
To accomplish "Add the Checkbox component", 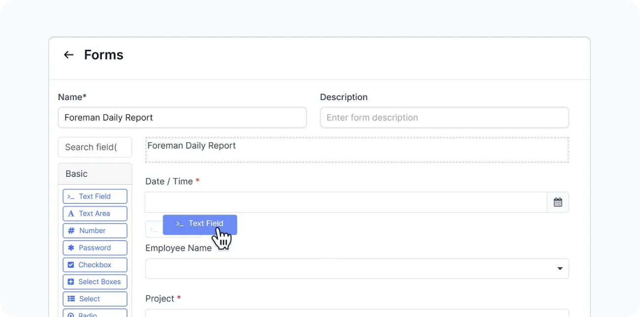I will [95, 265].
